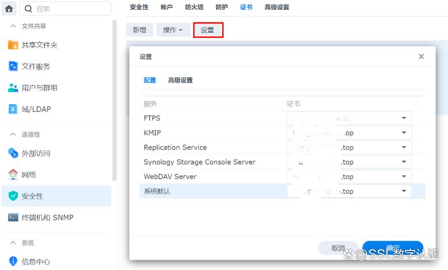Click 取消 to cancel
448x270 pixels.
338,248
